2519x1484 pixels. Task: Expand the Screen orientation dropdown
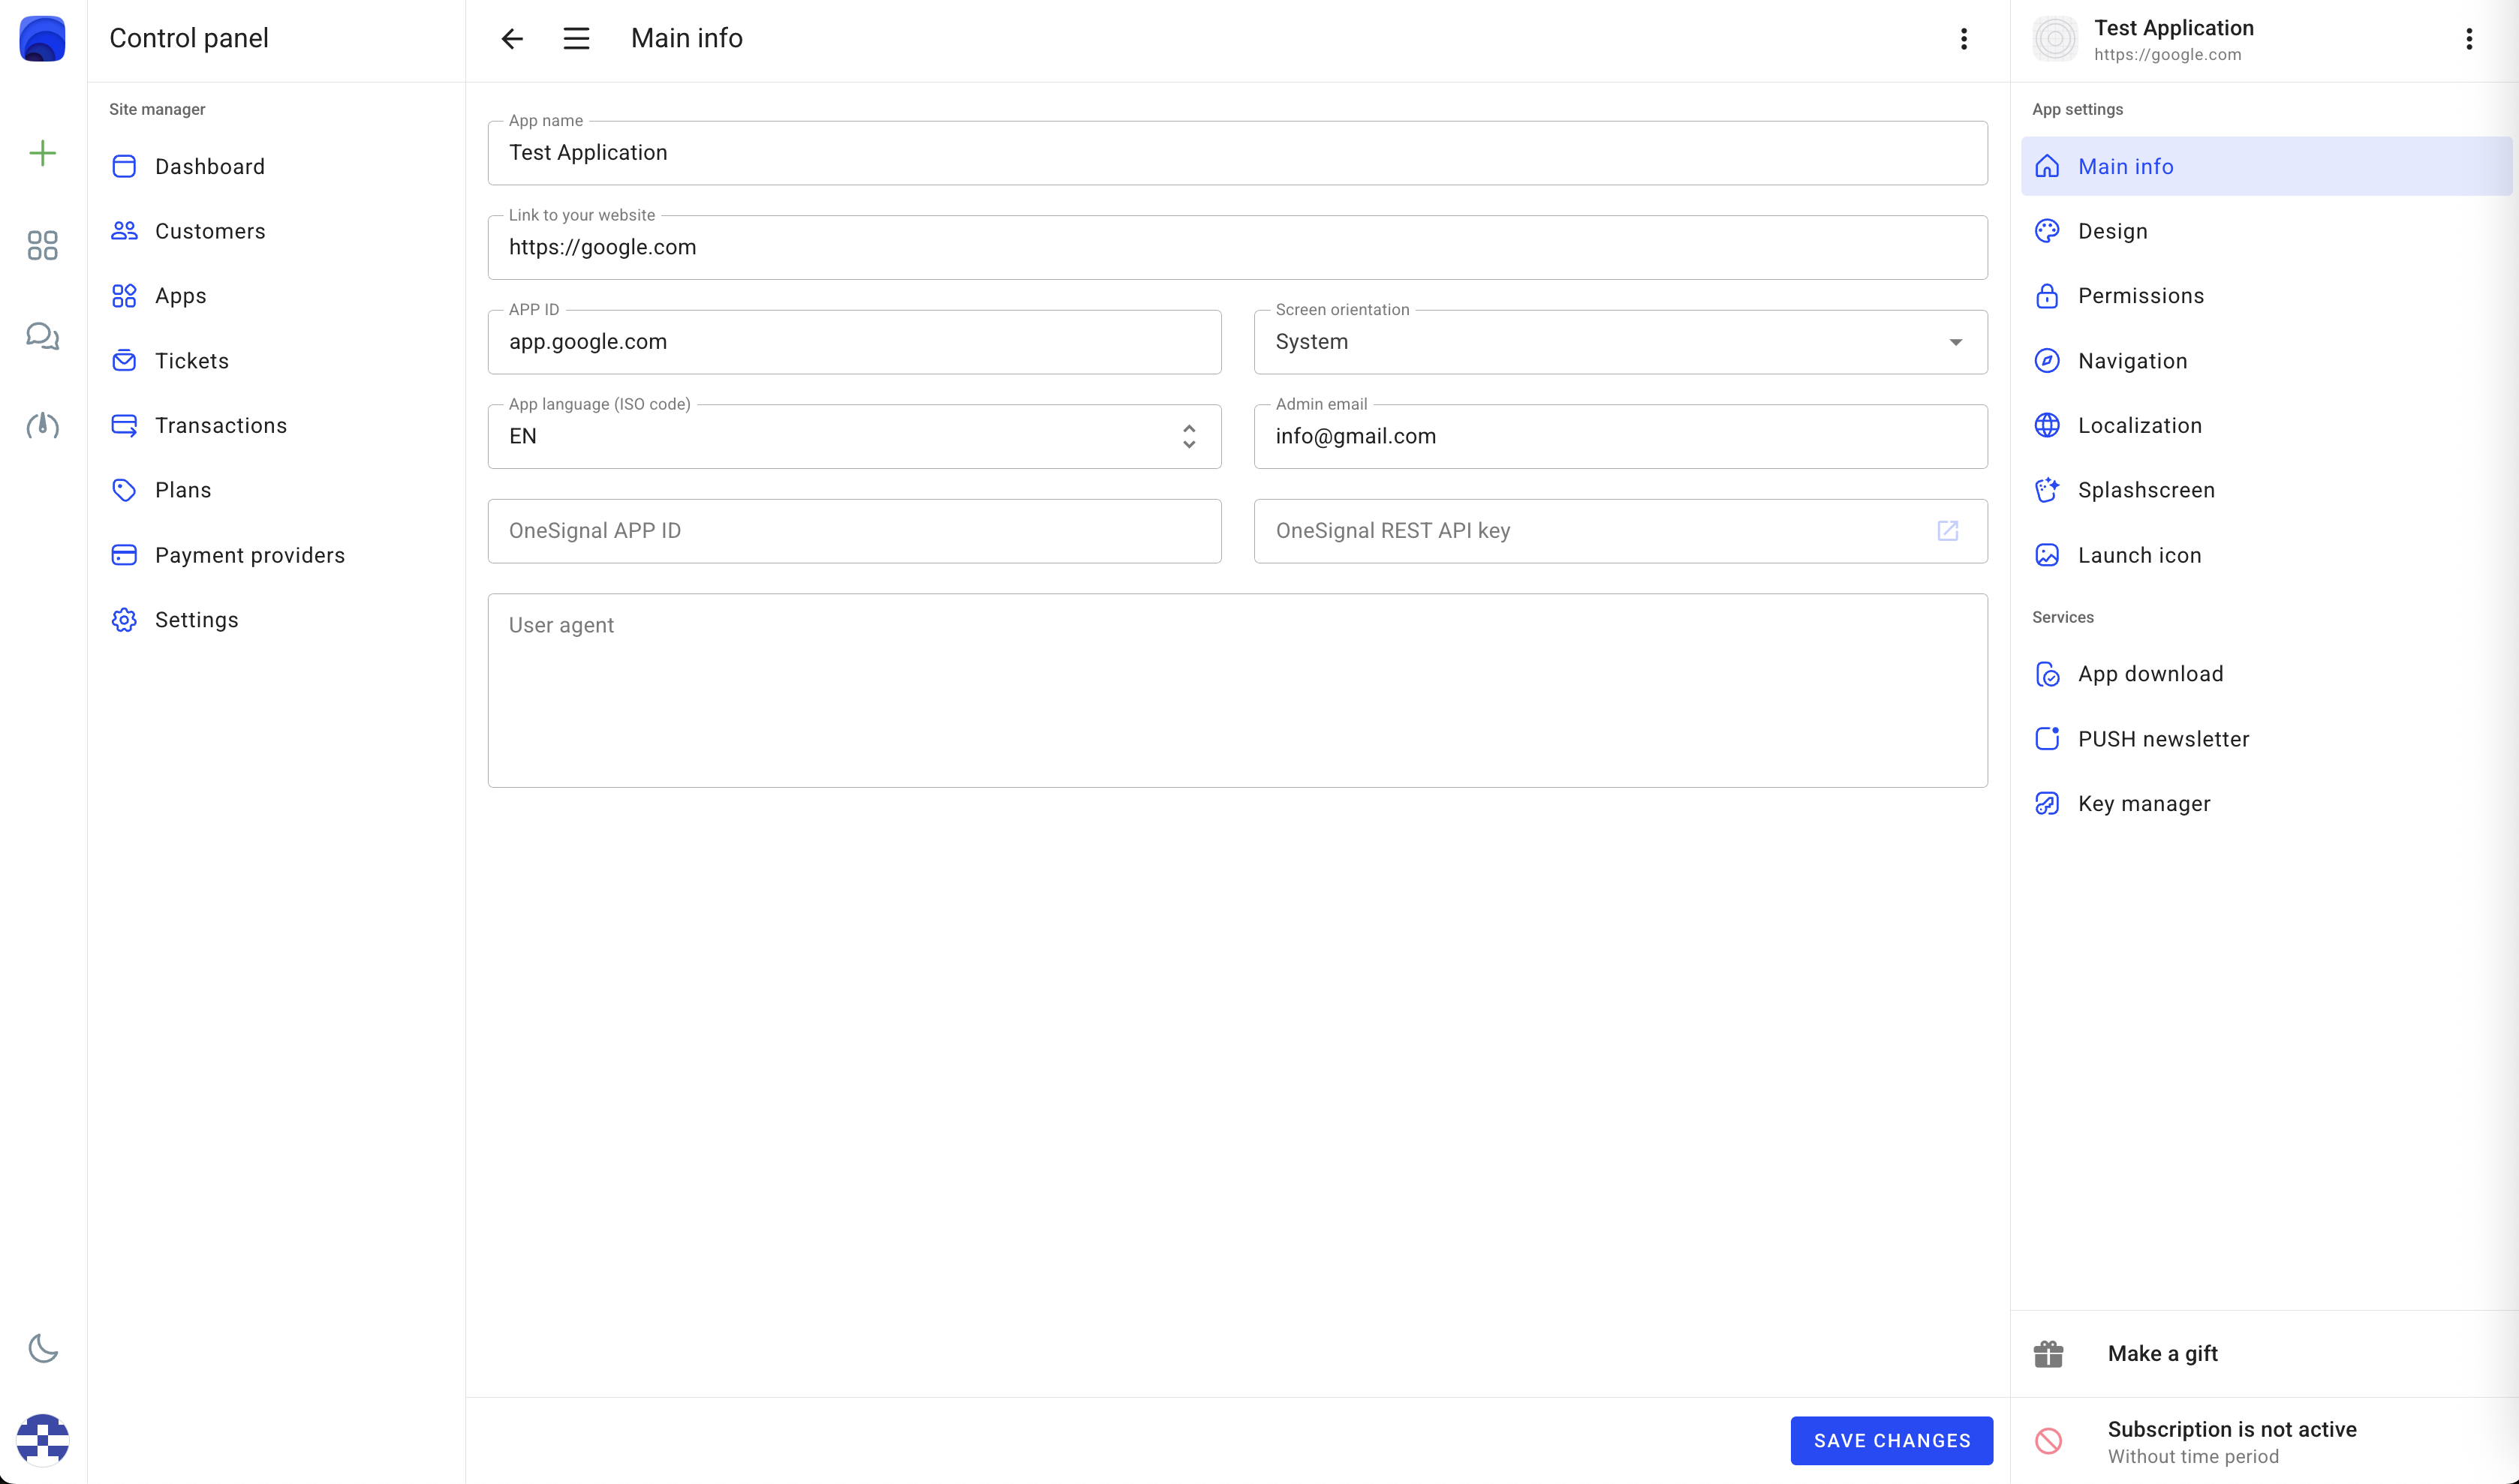(x=1620, y=342)
